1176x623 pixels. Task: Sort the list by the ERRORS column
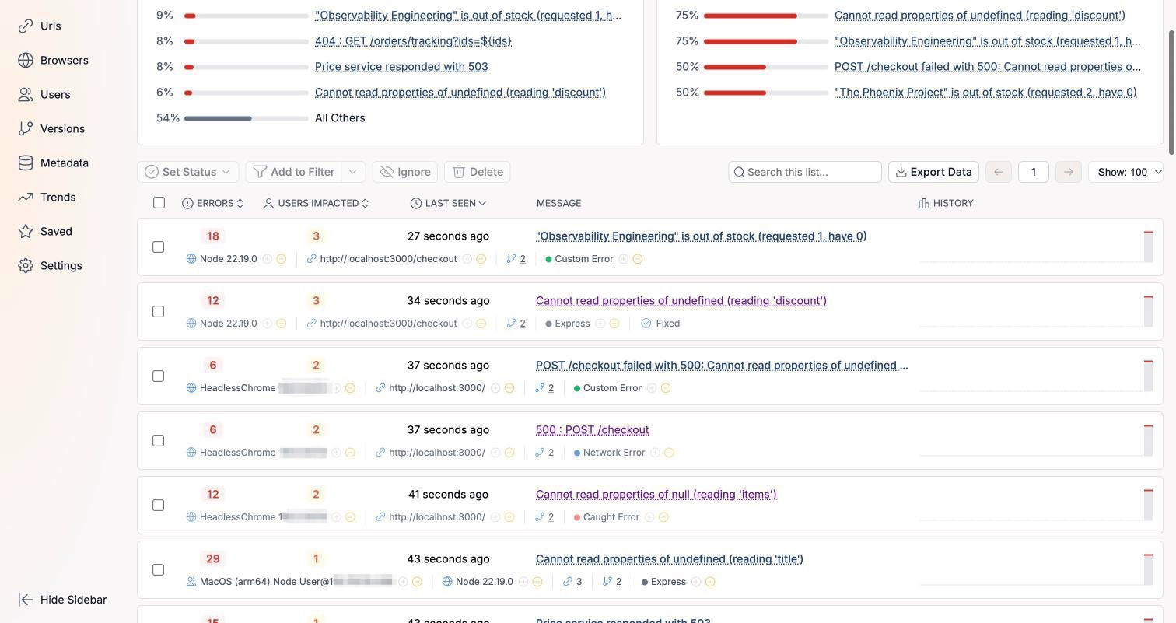coord(213,203)
